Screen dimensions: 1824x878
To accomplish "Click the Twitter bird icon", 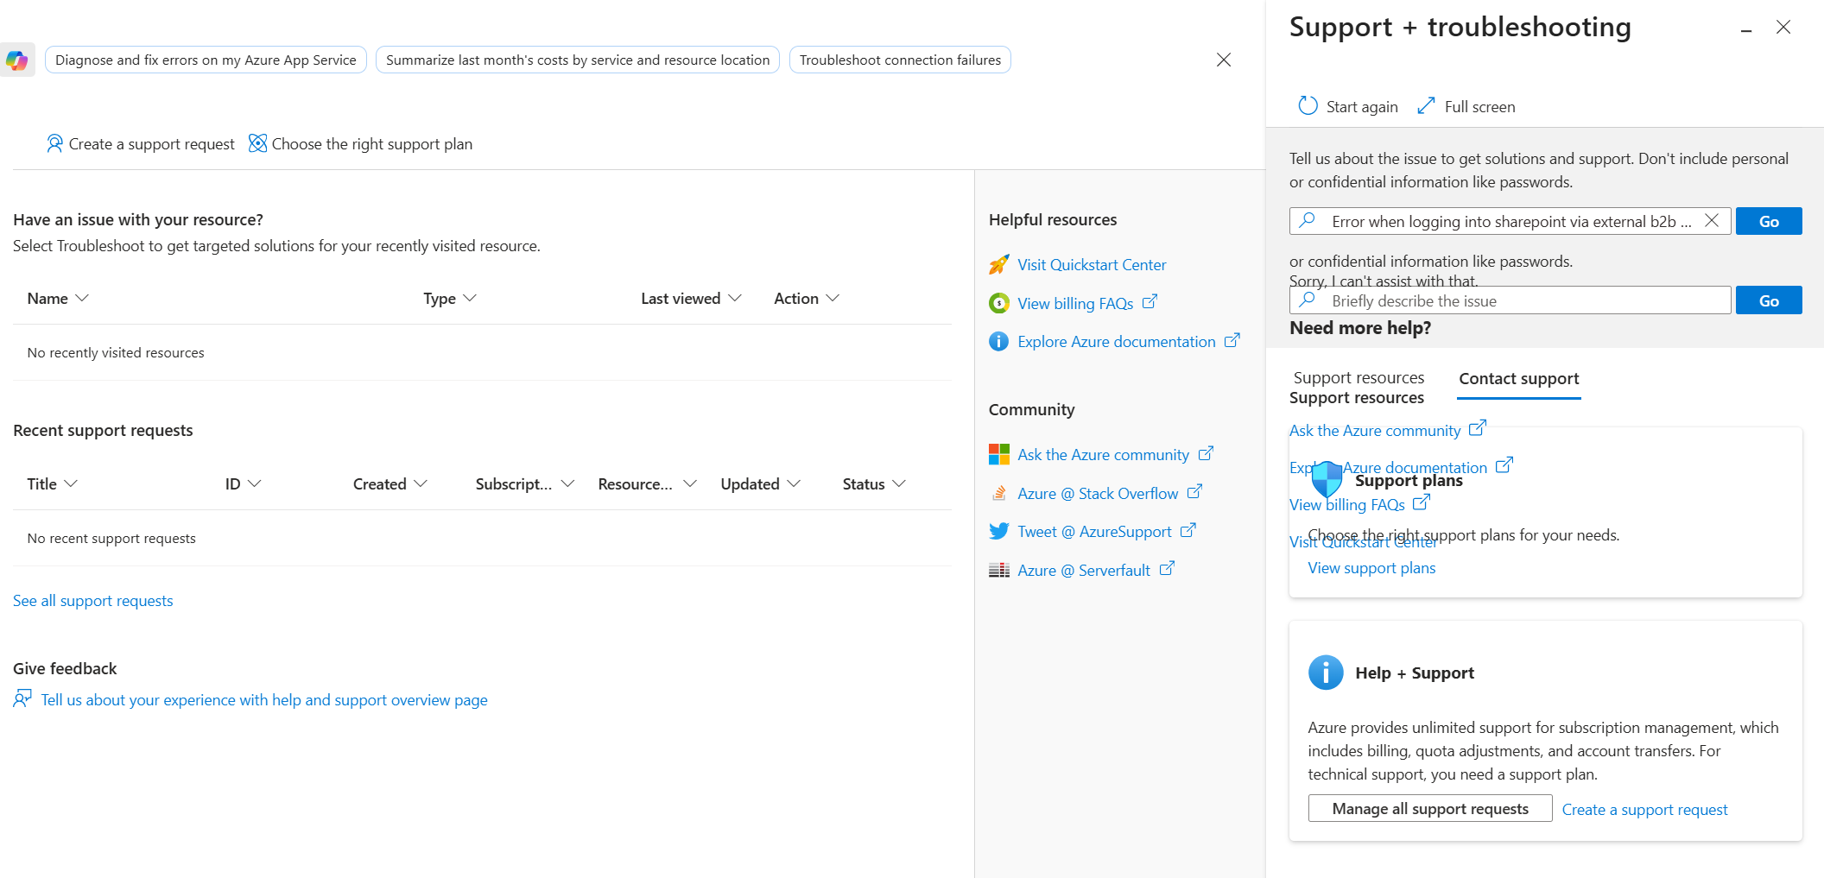I will (x=999, y=531).
